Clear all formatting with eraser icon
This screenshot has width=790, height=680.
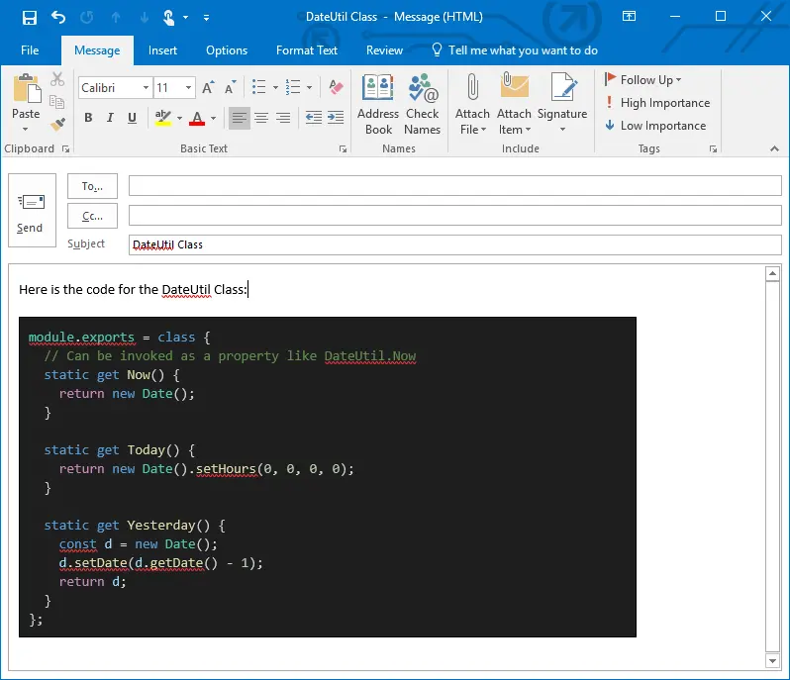(336, 87)
